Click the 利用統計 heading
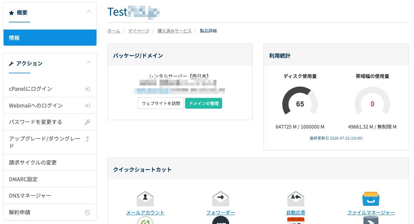Screen dimensions: 414x224 279,56
